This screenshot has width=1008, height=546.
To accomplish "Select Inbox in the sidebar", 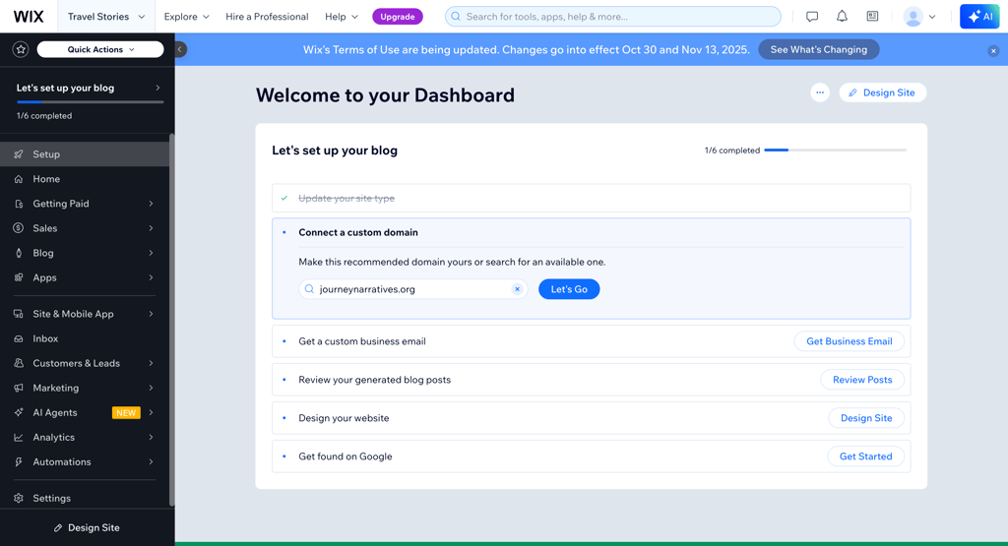I will pyautogui.click(x=85, y=338).
